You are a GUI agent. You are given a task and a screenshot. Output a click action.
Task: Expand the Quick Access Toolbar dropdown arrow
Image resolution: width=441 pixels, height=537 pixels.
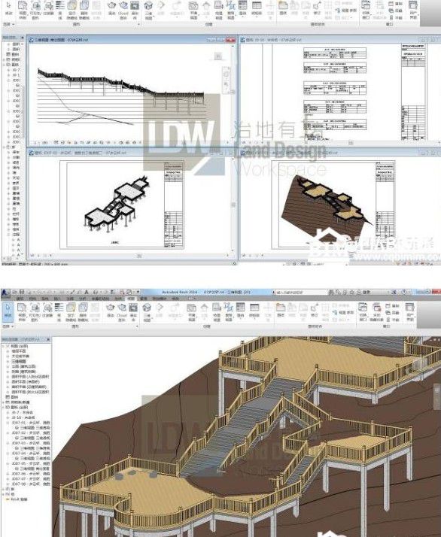point(137,292)
